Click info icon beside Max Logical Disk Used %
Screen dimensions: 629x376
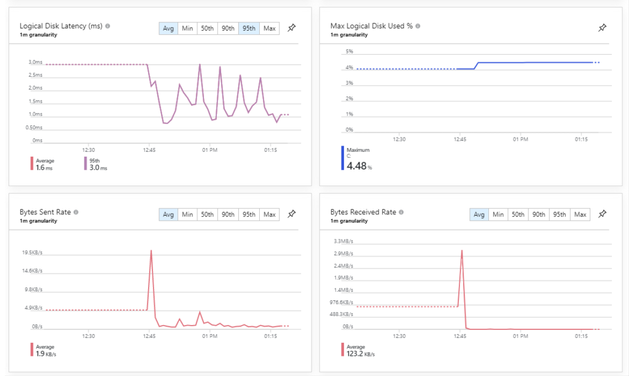pyautogui.click(x=418, y=26)
